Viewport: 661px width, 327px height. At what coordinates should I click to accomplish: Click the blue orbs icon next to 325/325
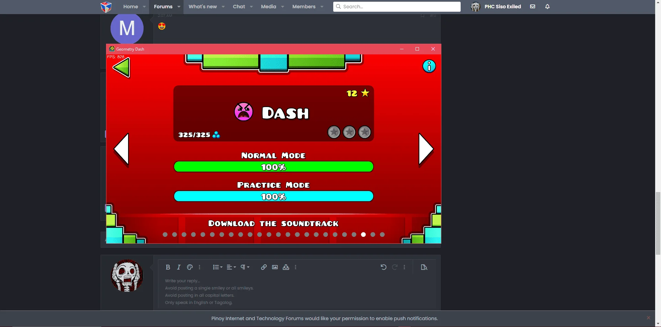pyautogui.click(x=216, y=135)
